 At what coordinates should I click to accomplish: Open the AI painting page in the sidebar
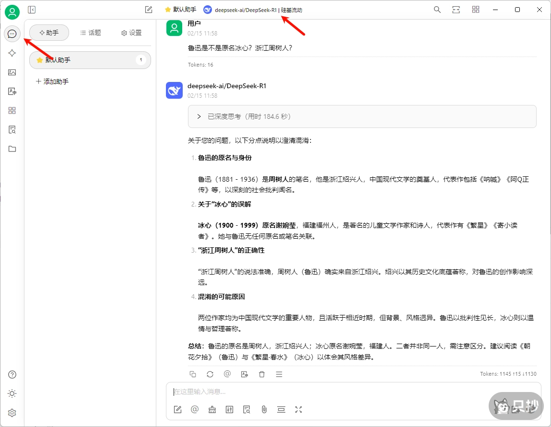[x=12, y=72]
